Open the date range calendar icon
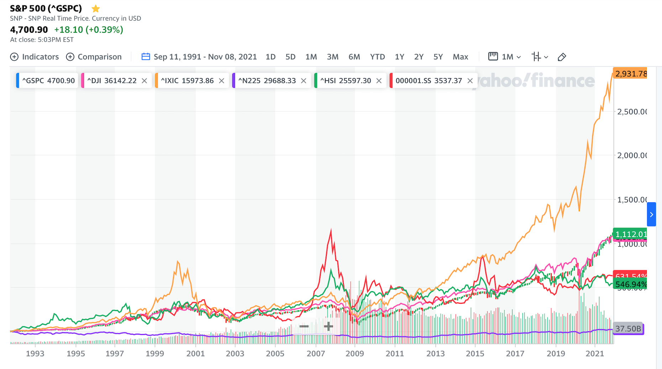Viewport: 662px width, 369px height. [x=146, y=57]
